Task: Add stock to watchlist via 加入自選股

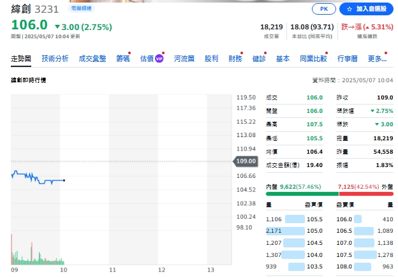Action: coord(366,9)
